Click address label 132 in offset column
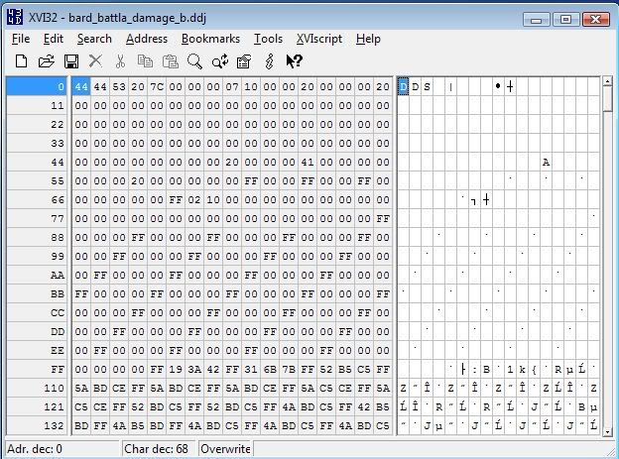619x459 pixels. 37,426
